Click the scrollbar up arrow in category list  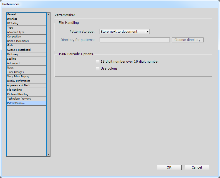pos(49,14)
